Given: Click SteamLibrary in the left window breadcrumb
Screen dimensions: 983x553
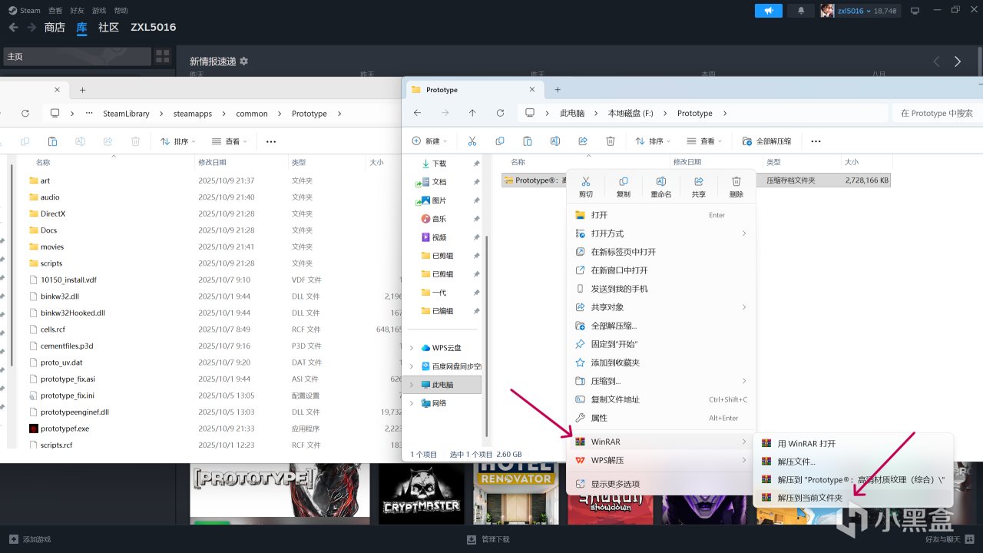Looking at the screenshot, I should (x=127, y=114).
